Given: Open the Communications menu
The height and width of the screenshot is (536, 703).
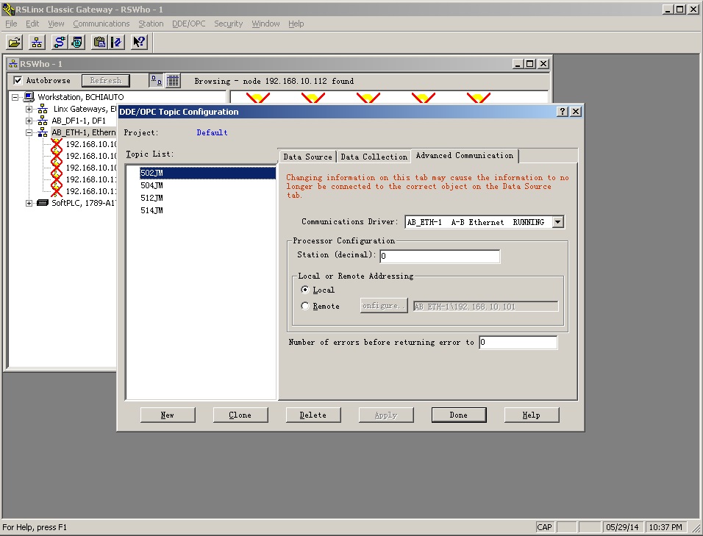Looking at the screenshot, I should [101, 24].
